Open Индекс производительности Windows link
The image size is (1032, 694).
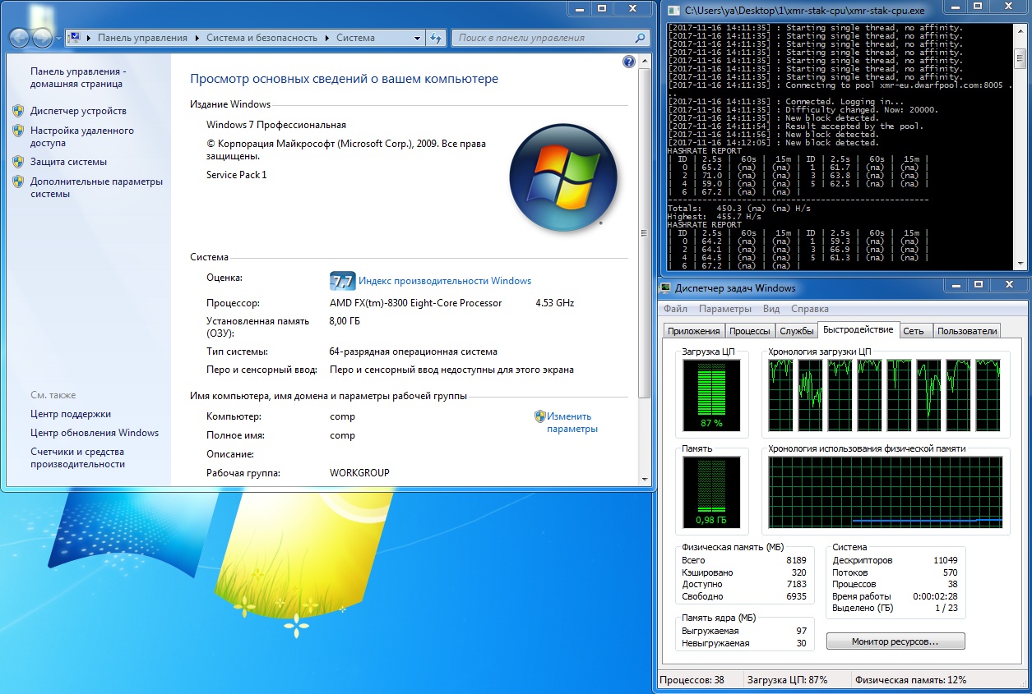(445, 281)
